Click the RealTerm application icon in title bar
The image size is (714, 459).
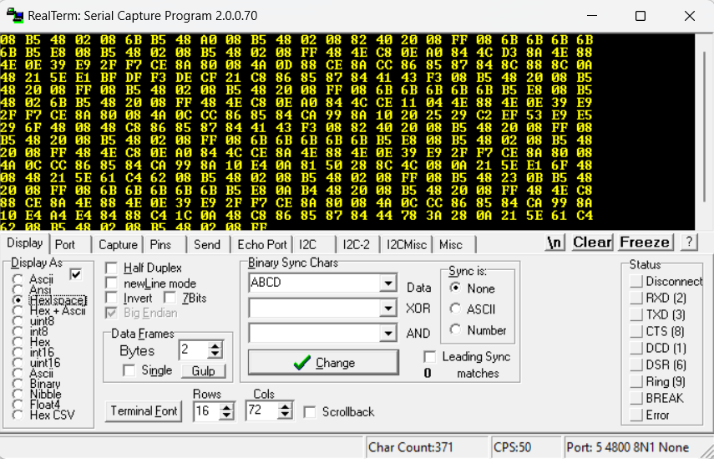coord(14,16)
